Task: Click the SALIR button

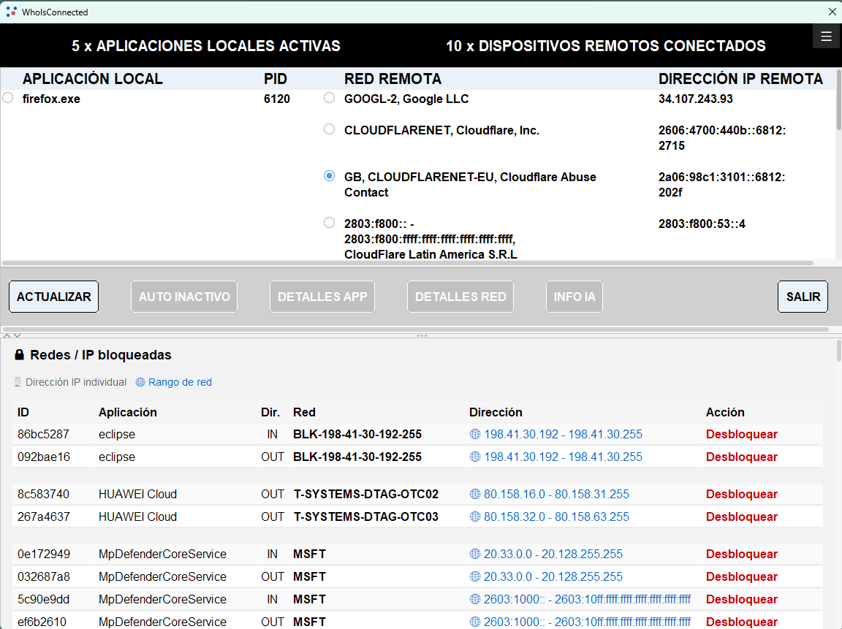Action: [x=803, y=297]
